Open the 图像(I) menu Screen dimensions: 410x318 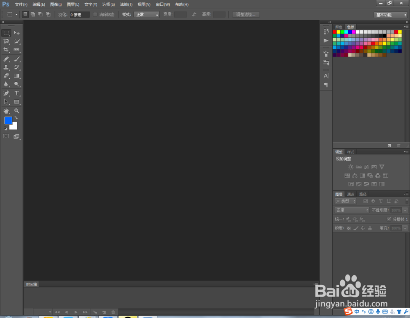pos(56,5)
